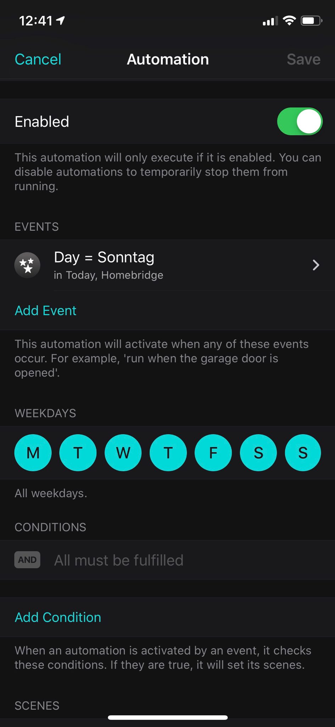Tap the cellular signal bars icon
Image resolution: width=335 pixels, height=727 pixels.
(270, 21)
